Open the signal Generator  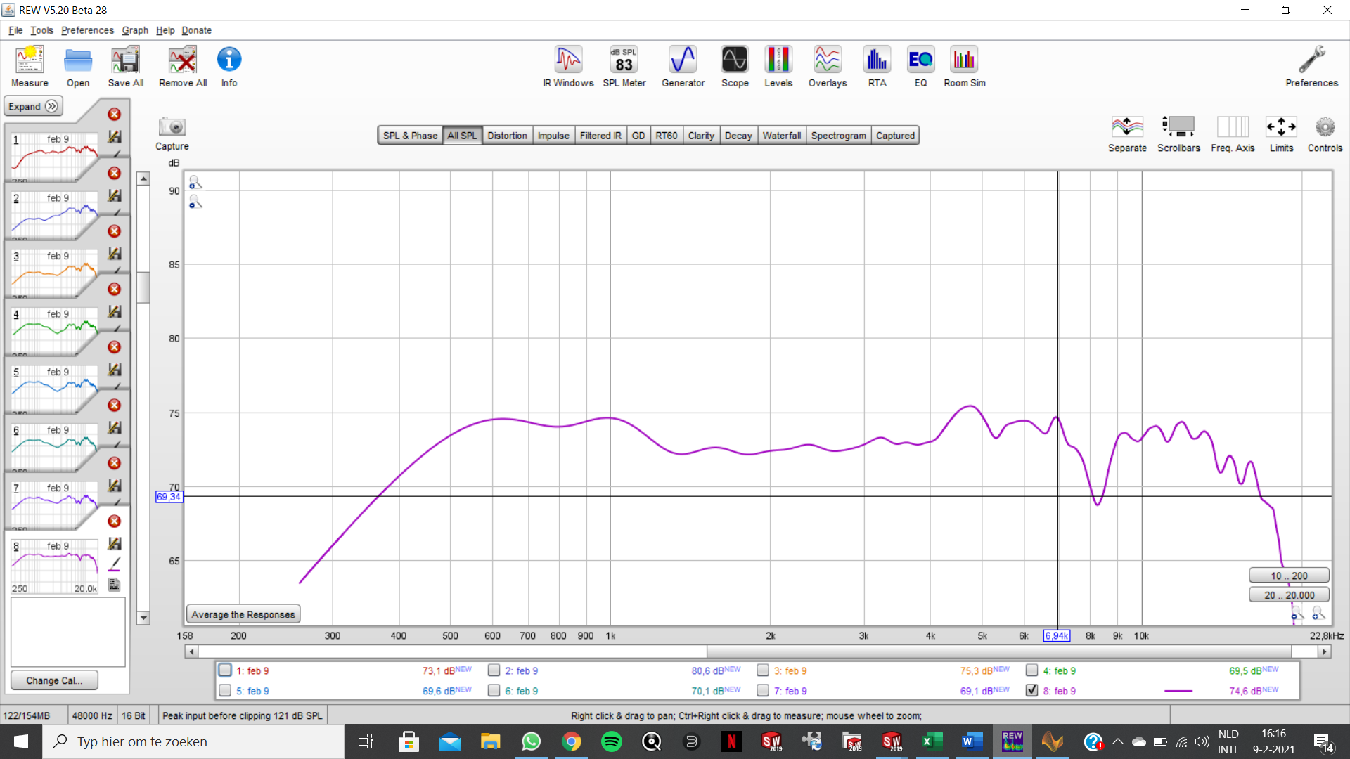[683, 67]
